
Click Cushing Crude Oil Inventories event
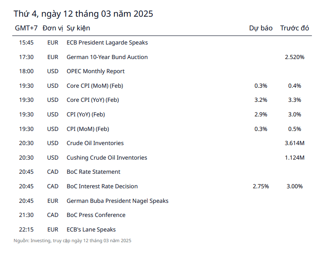tap(106, 157)
